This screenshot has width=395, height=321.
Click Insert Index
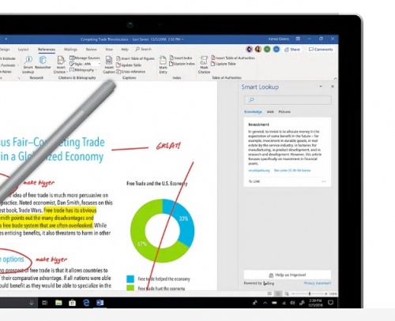[181, 58]
